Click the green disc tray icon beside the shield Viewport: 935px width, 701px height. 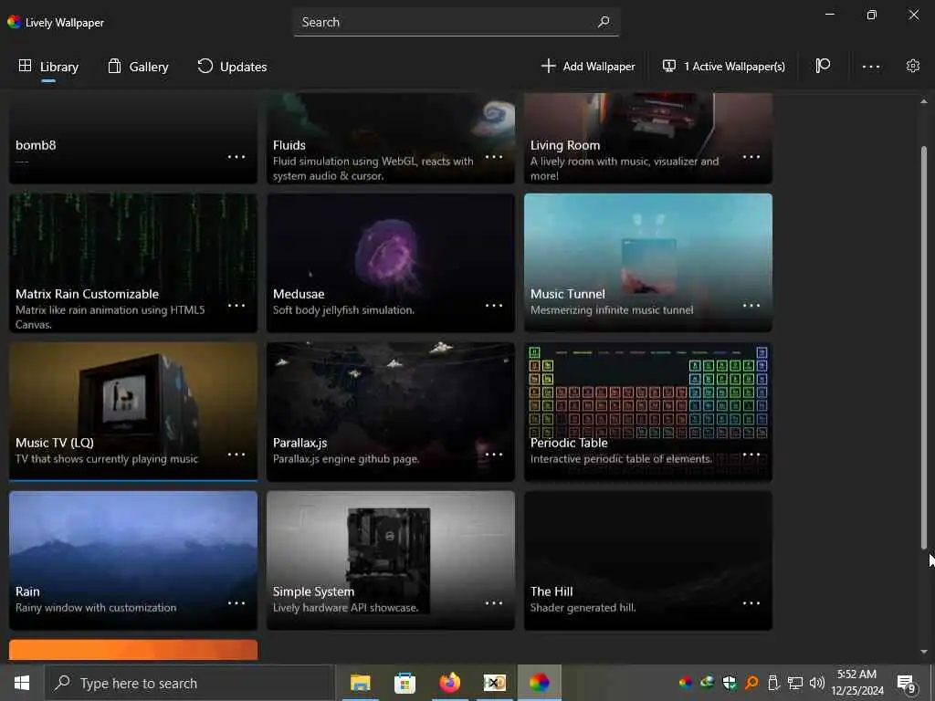click(708, 683)
